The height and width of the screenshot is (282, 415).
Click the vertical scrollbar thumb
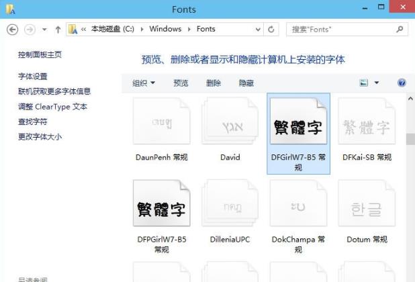coord(410,139)
